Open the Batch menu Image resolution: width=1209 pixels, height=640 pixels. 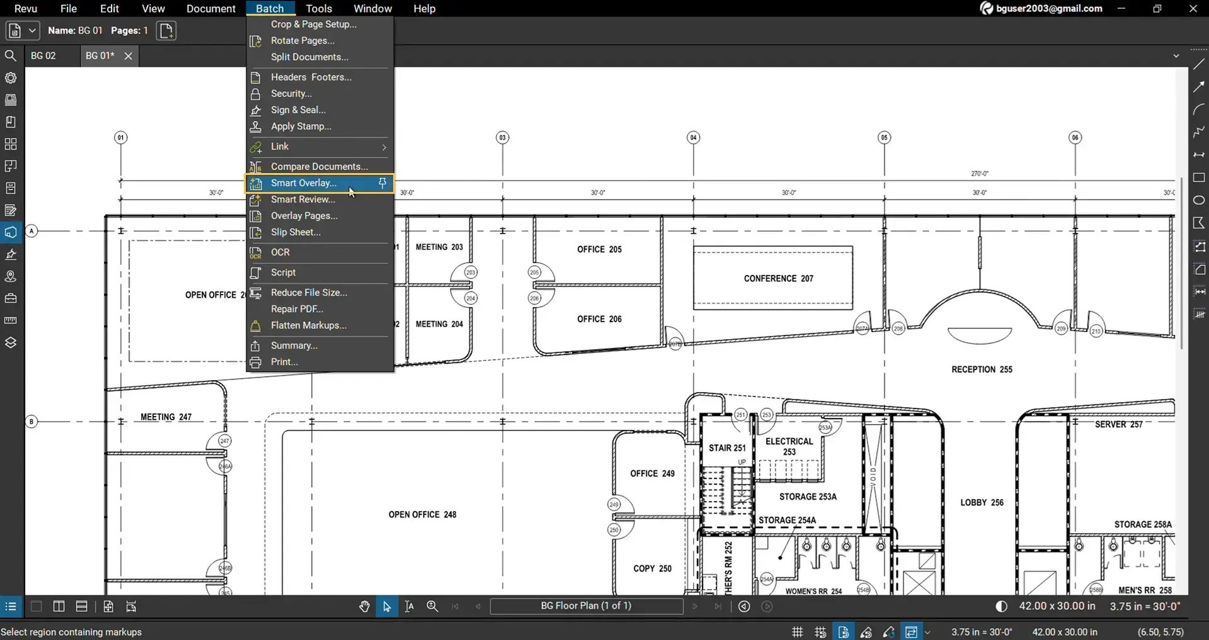(x=270, y=9)
